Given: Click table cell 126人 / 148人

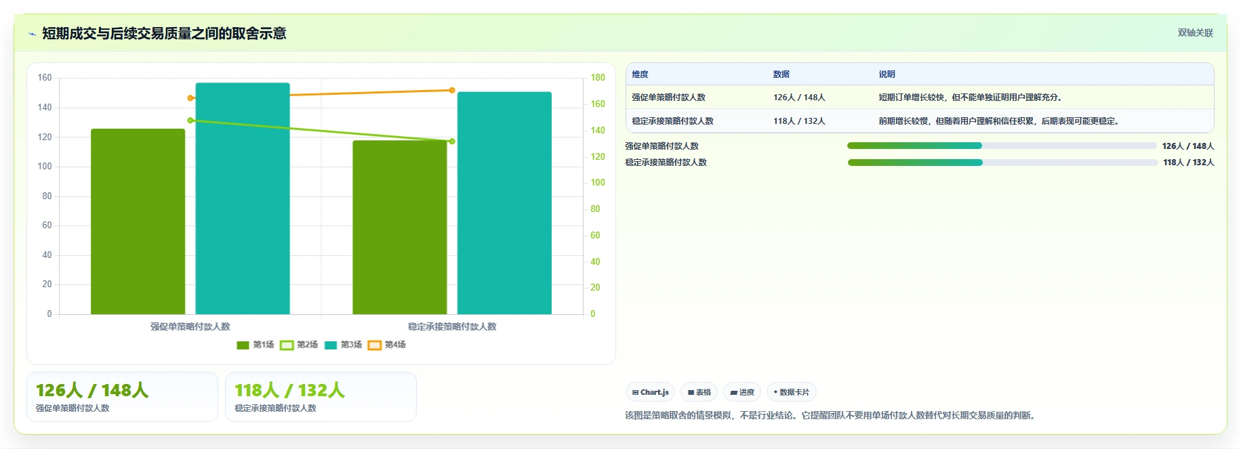Looking at the screenshot, I should [799, 98].
